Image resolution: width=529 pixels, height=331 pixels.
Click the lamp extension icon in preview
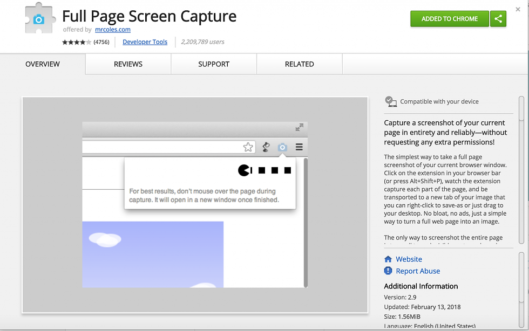[266, 147]
